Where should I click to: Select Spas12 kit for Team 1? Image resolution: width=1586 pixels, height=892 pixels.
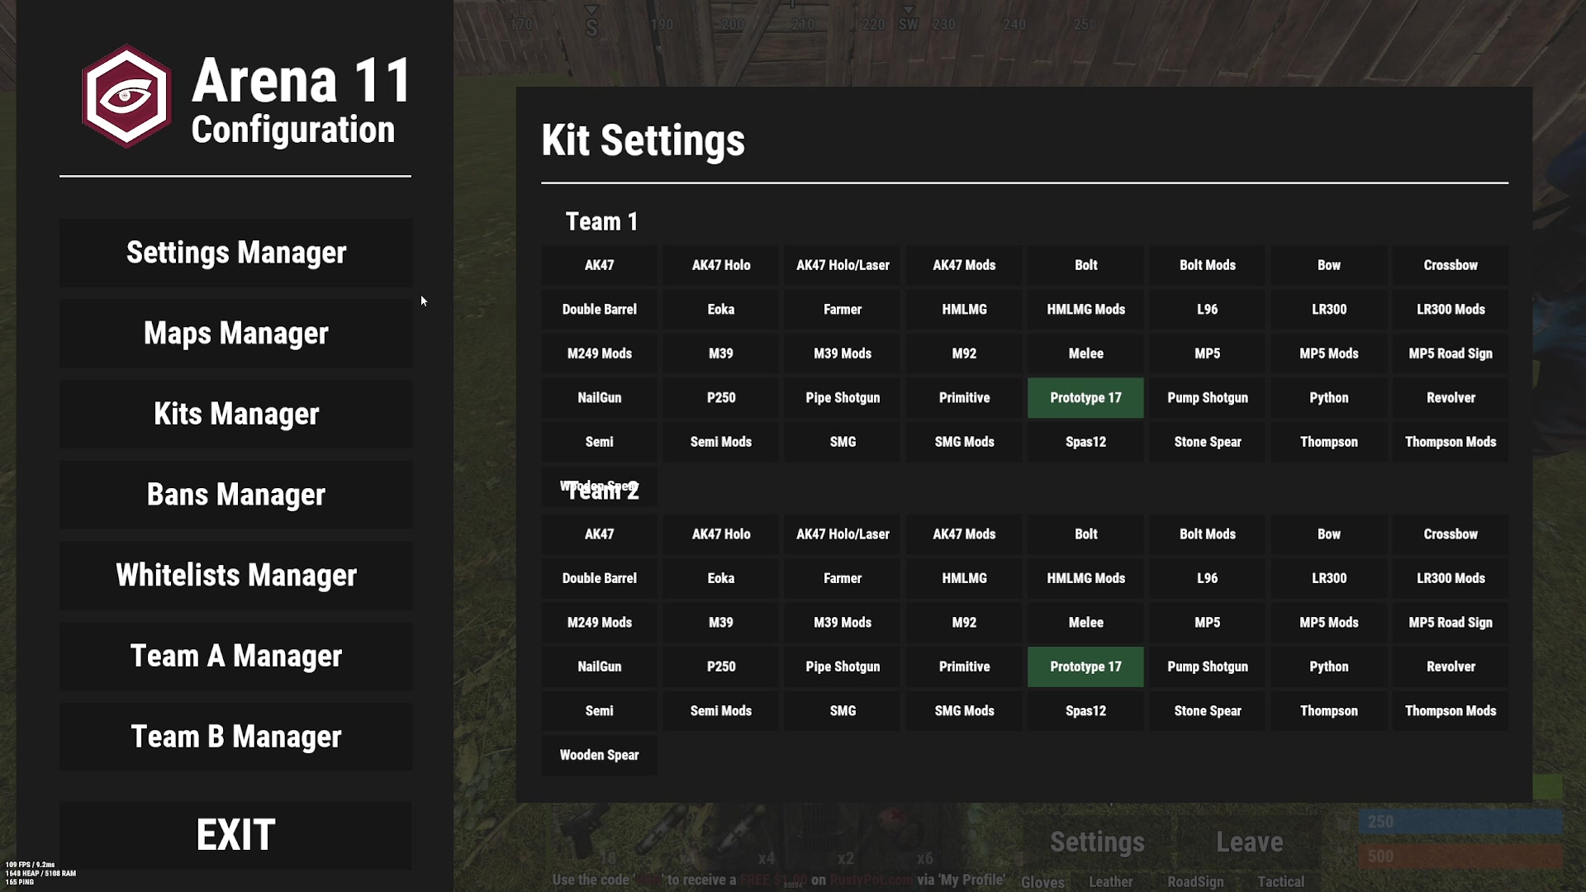point(1085,442)
